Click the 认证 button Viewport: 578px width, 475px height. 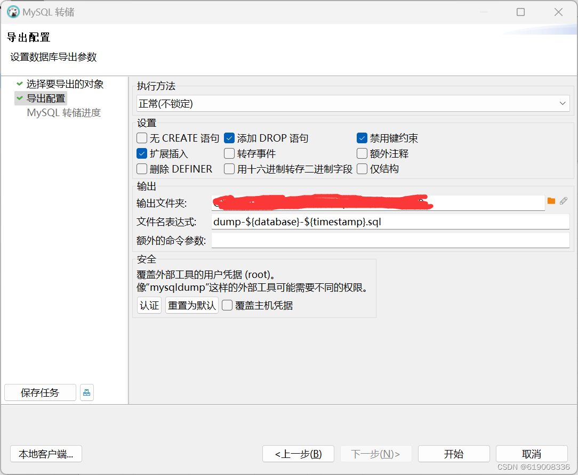click(x=149, y=305)
